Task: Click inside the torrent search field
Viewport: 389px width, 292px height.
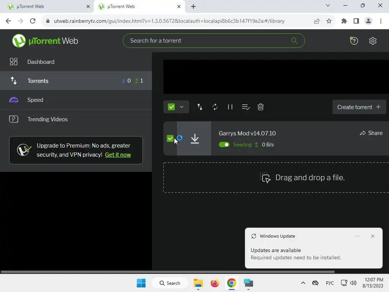Action: click(213, 41)
